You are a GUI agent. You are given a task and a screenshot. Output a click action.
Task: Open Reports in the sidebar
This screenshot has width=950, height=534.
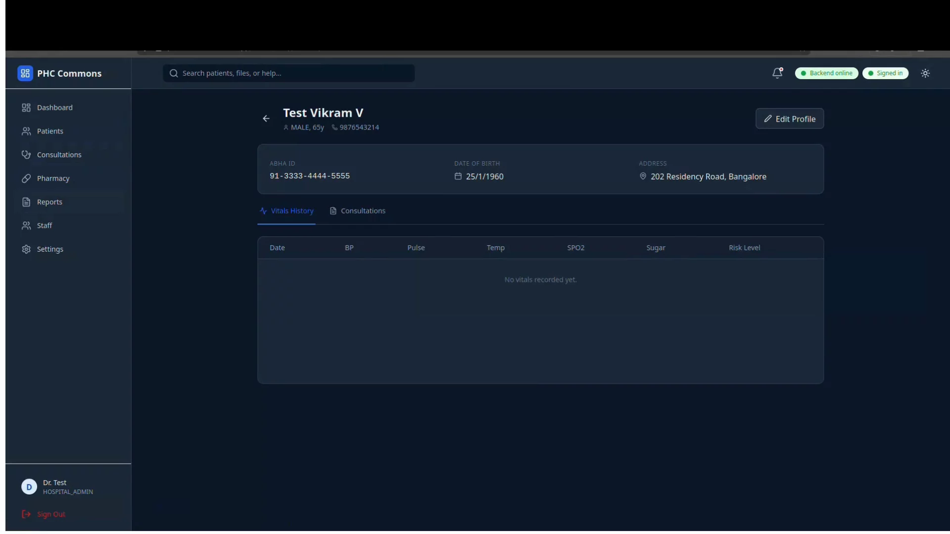tap(49, 202)
